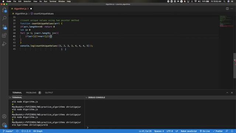Click the Synchronize Changes icon in status bar
Image resolution: width=236 pixels, height=133 pixels.
point(17,131)
